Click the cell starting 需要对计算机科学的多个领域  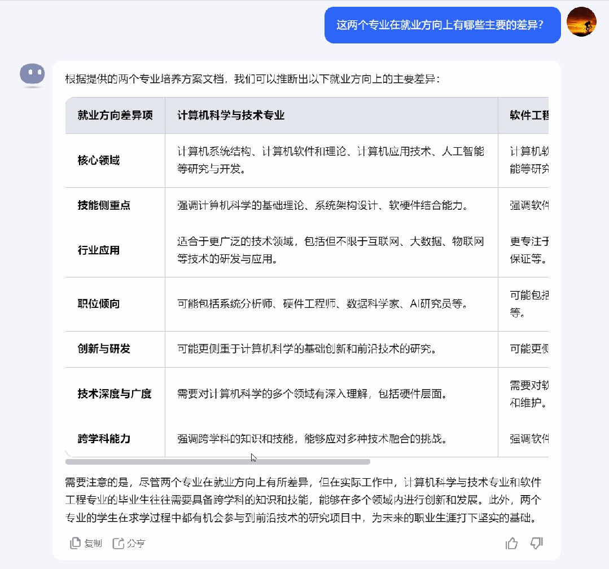click(x=331, y=394)
